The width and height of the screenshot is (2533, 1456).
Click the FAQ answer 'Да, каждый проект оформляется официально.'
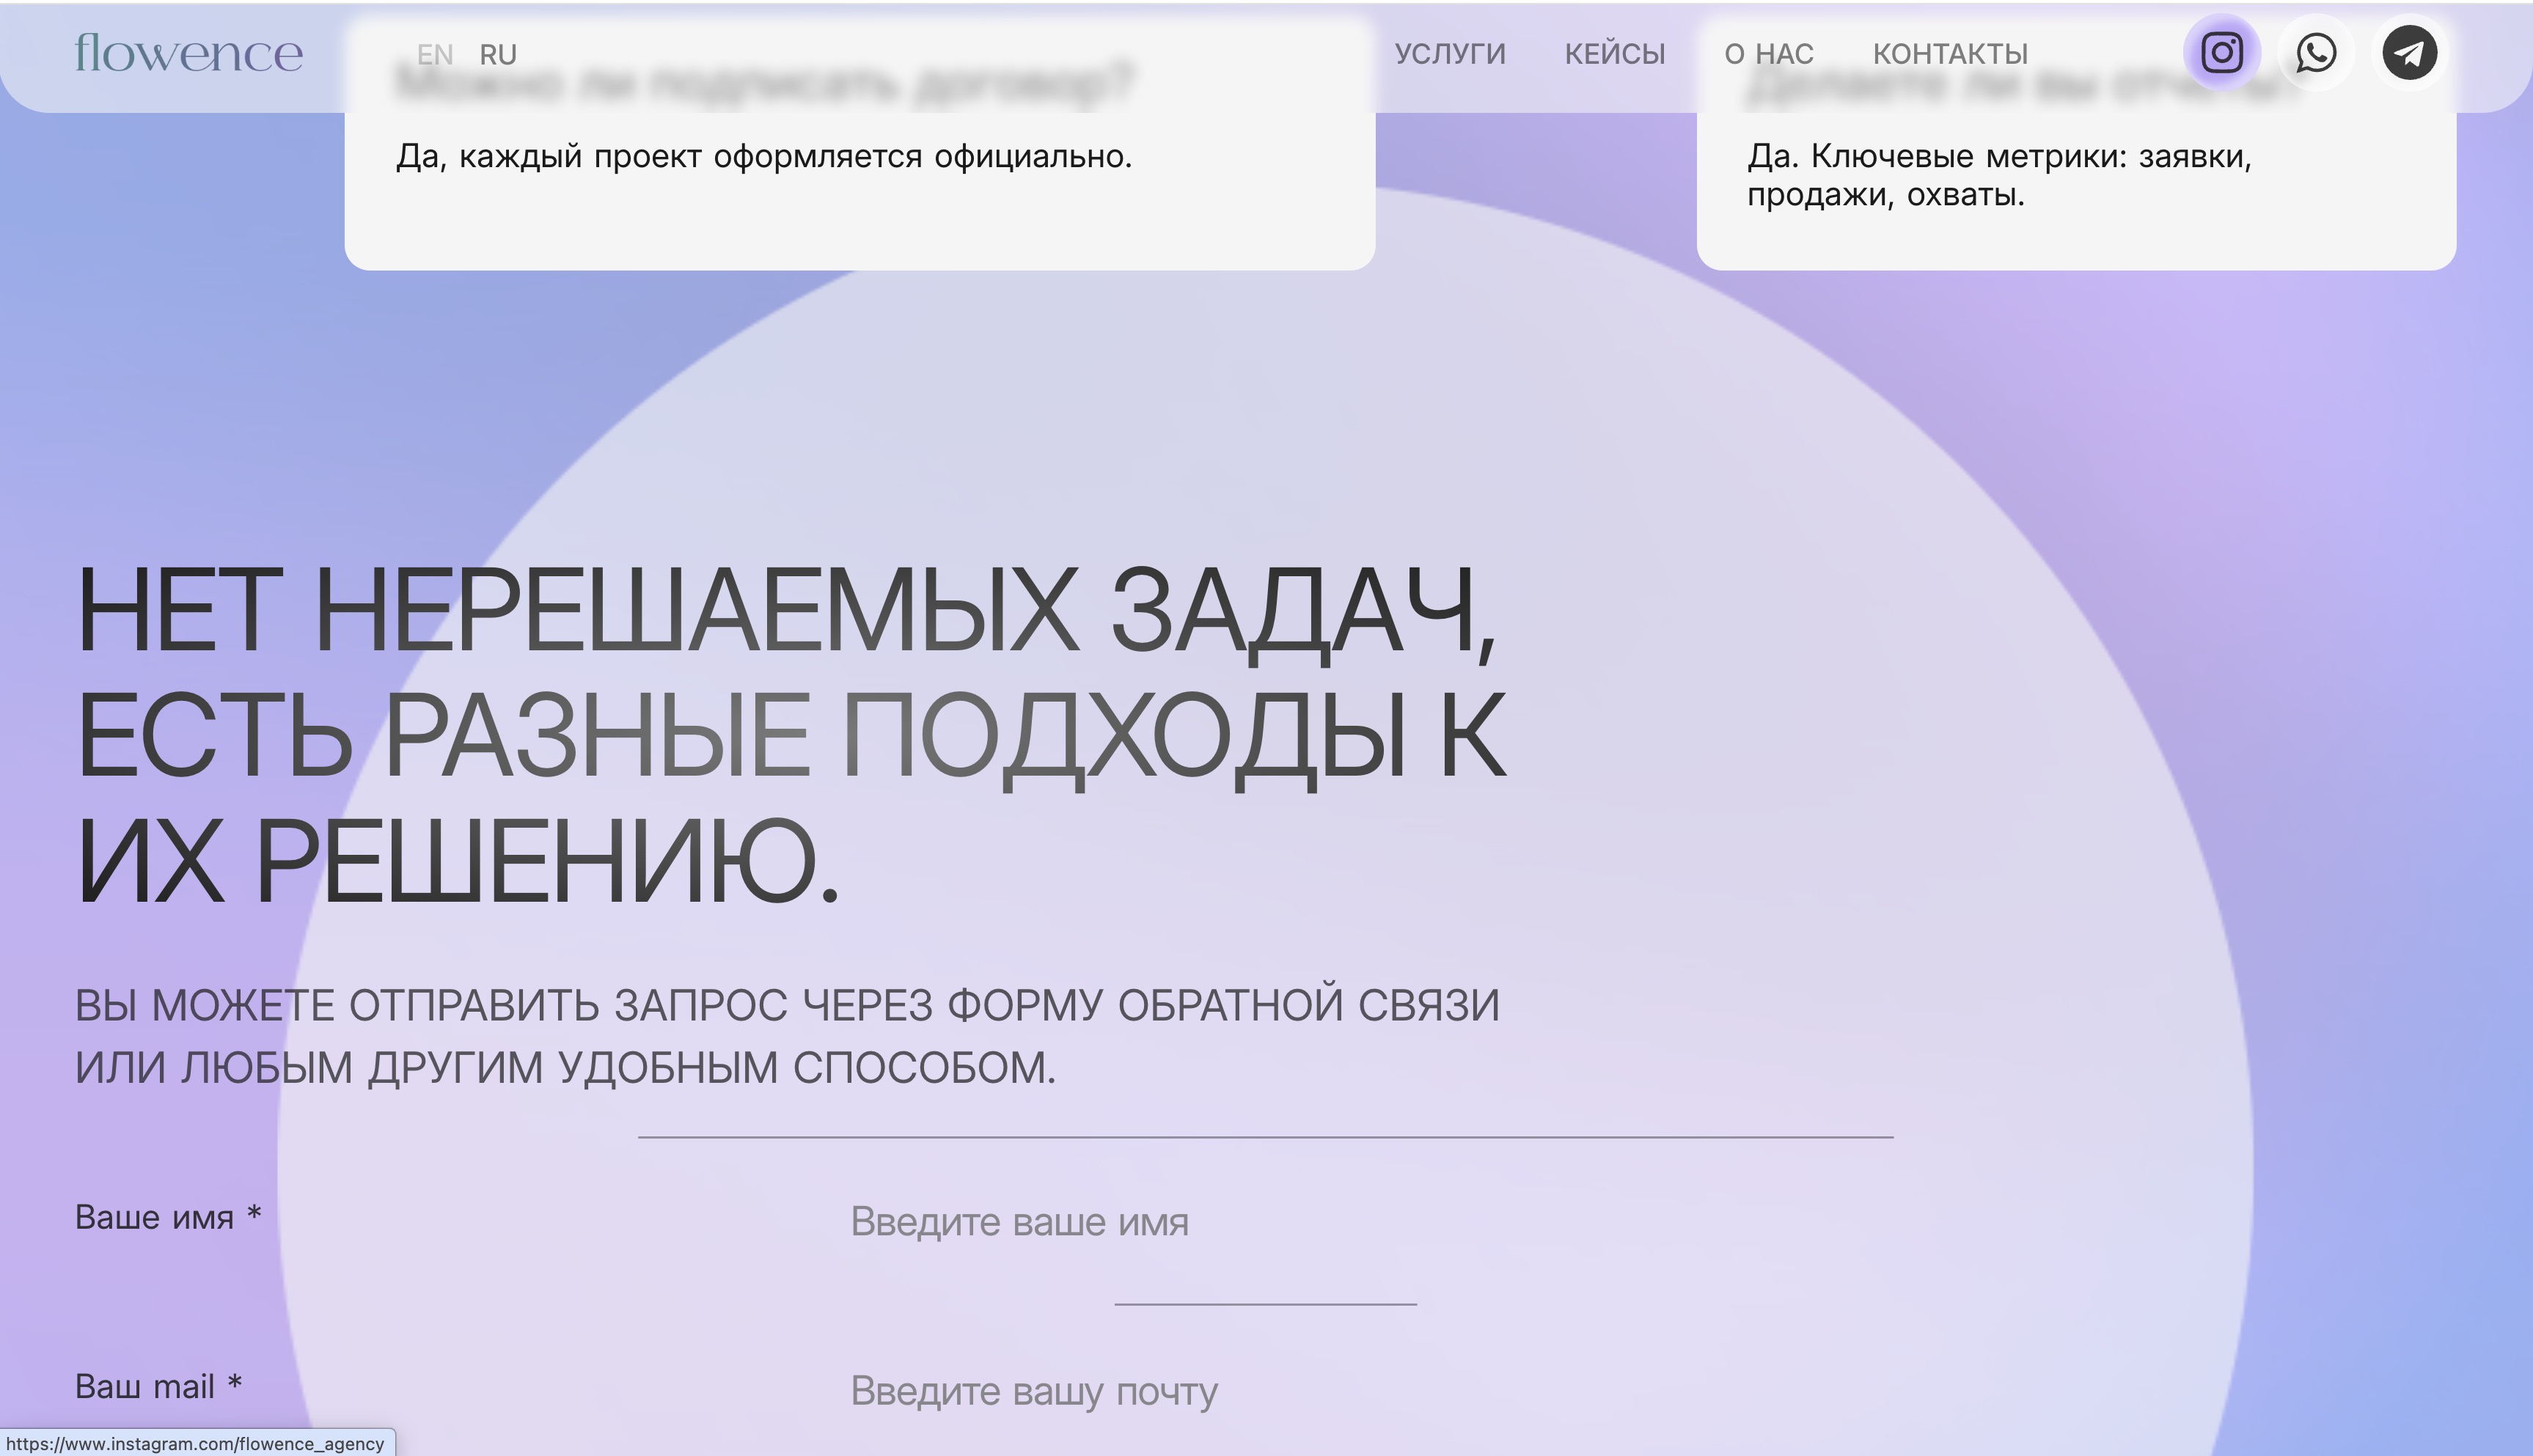click(764, 157)
